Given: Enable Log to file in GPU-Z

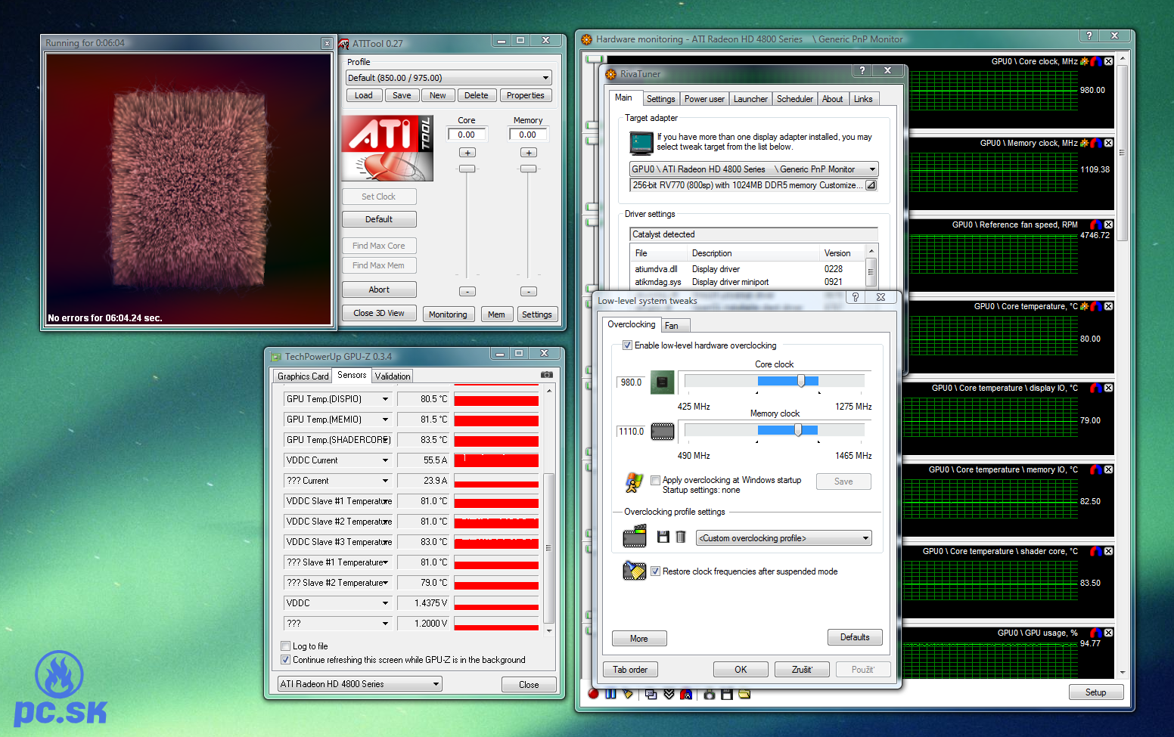Looking at the screenshot, I should point(285,646).
